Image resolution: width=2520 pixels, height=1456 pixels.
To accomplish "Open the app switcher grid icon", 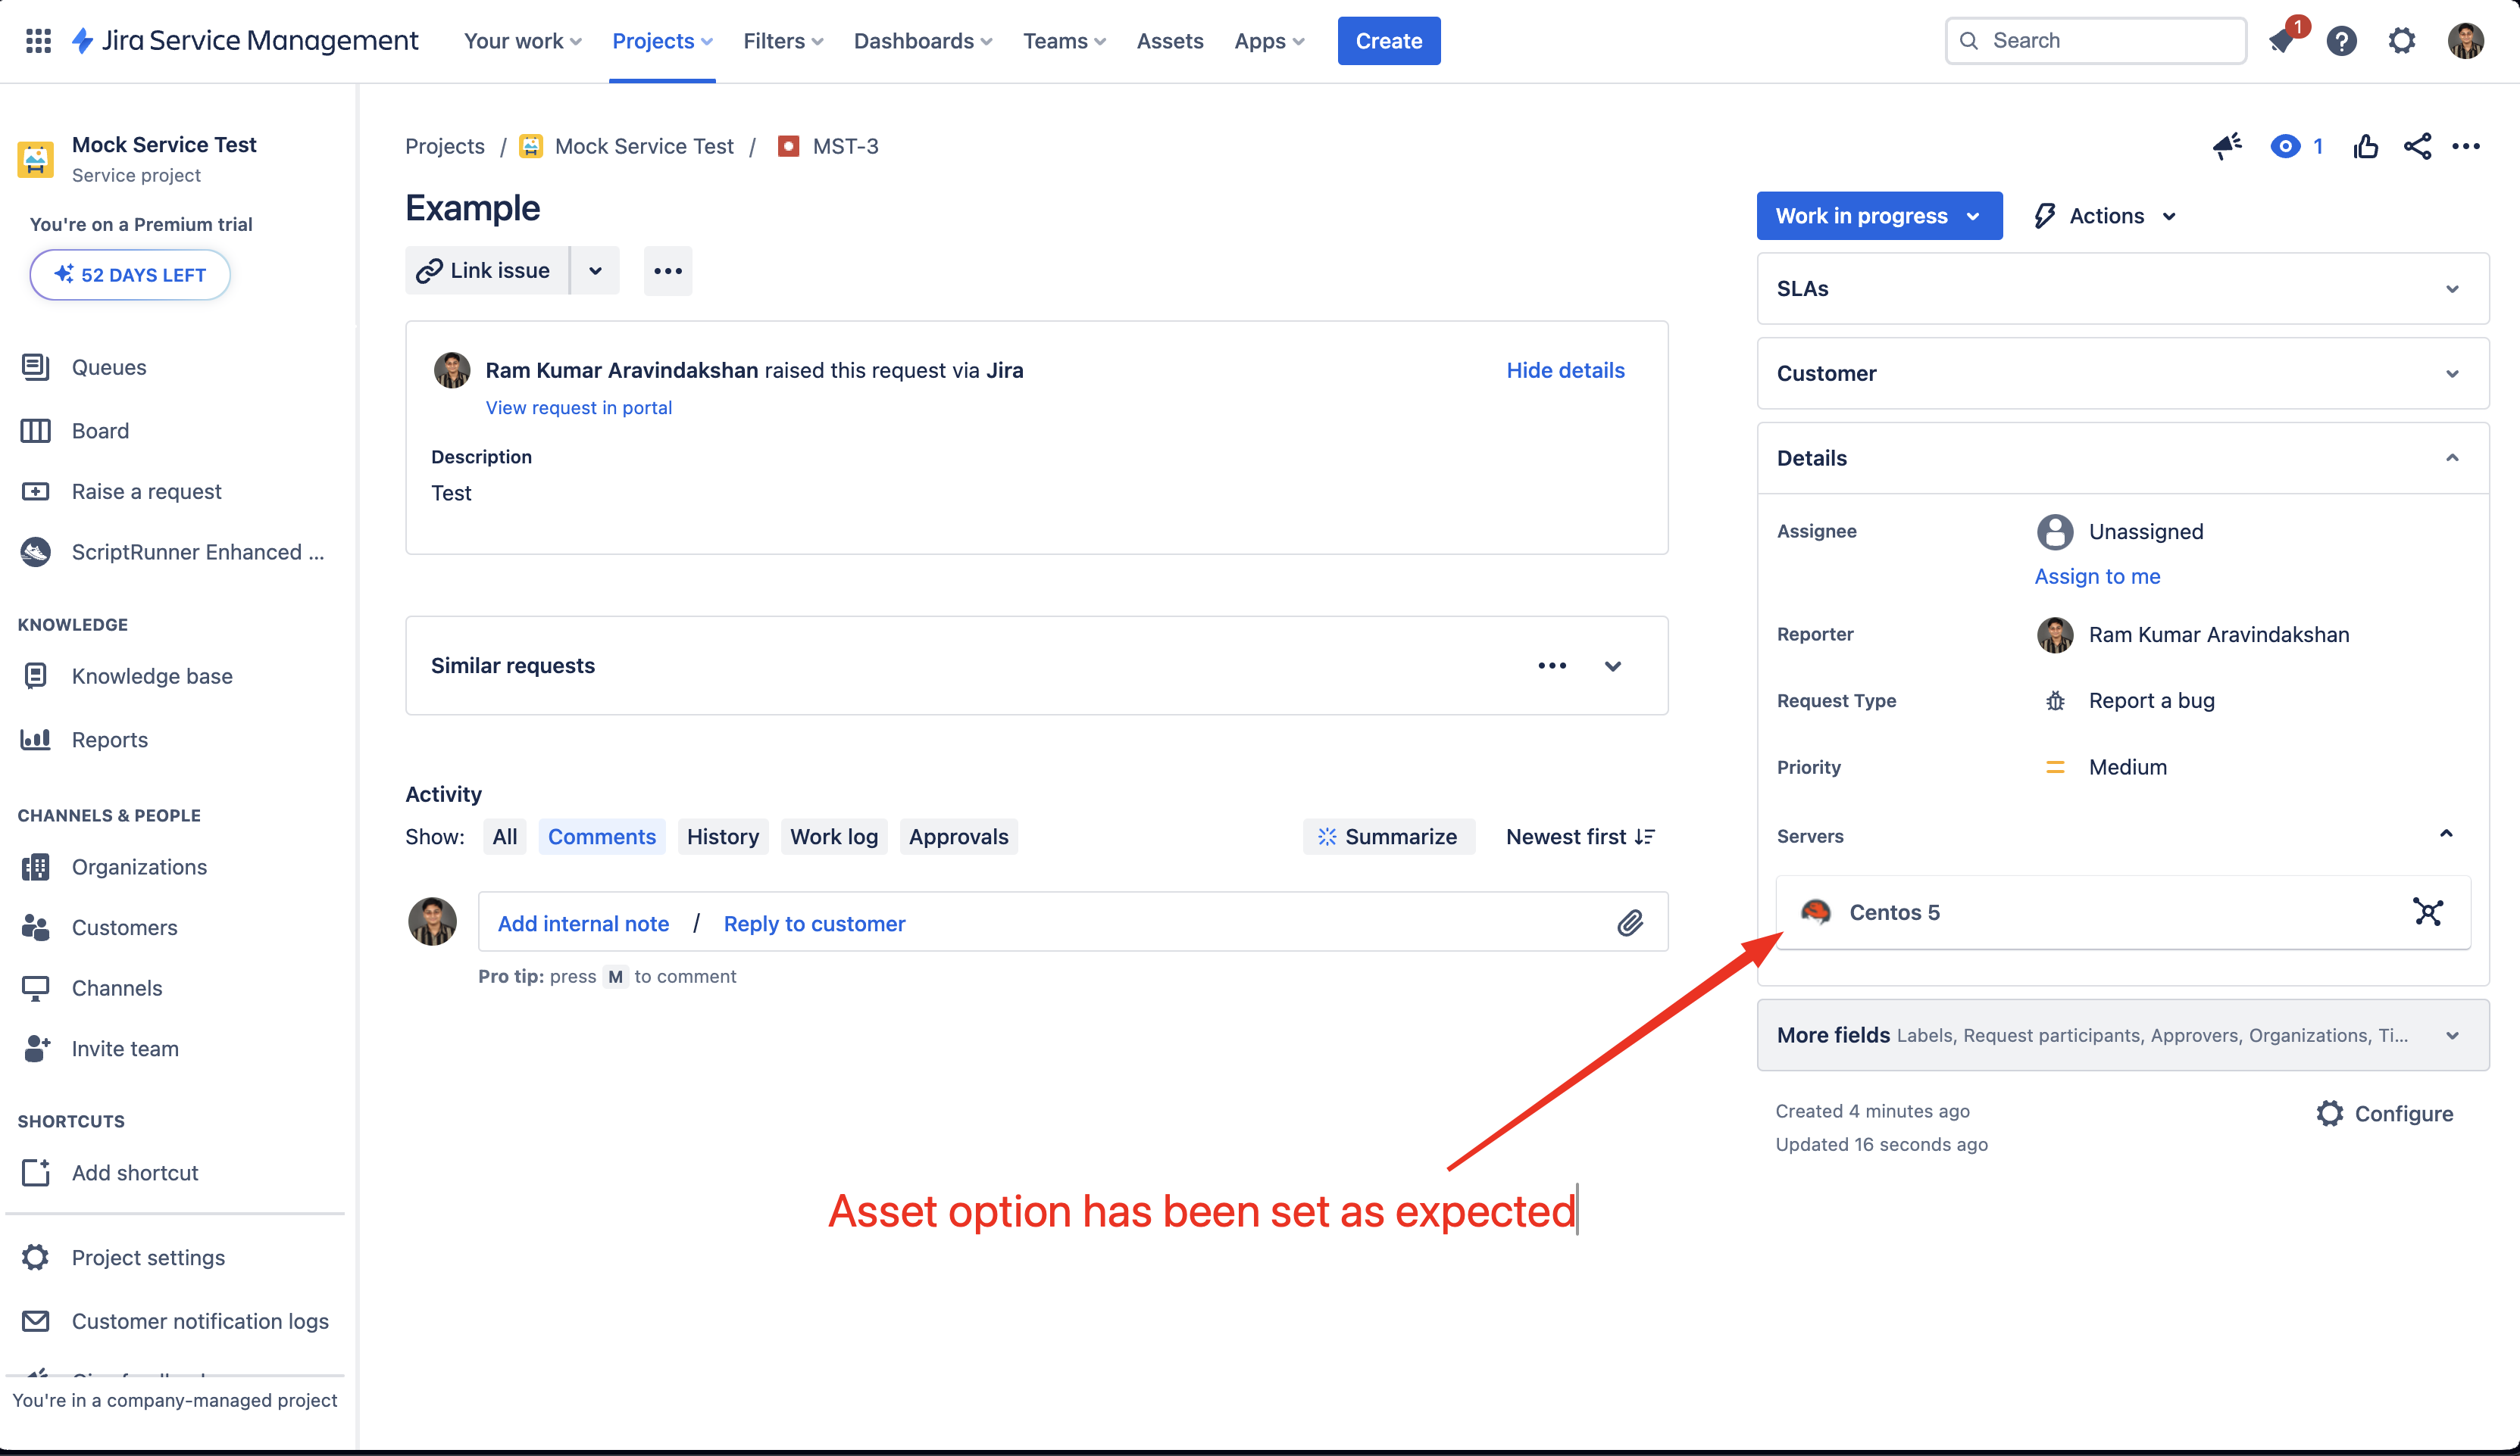I will 38,41.
